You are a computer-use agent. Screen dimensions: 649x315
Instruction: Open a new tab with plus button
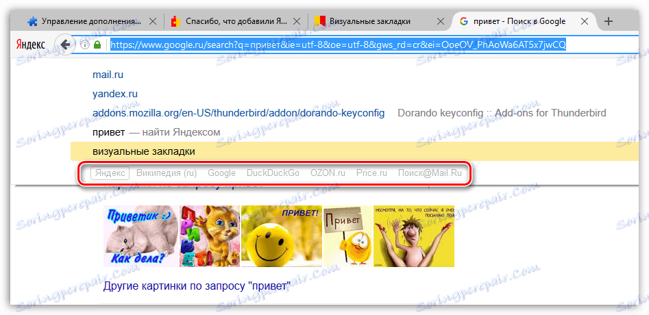pos(608,21)
